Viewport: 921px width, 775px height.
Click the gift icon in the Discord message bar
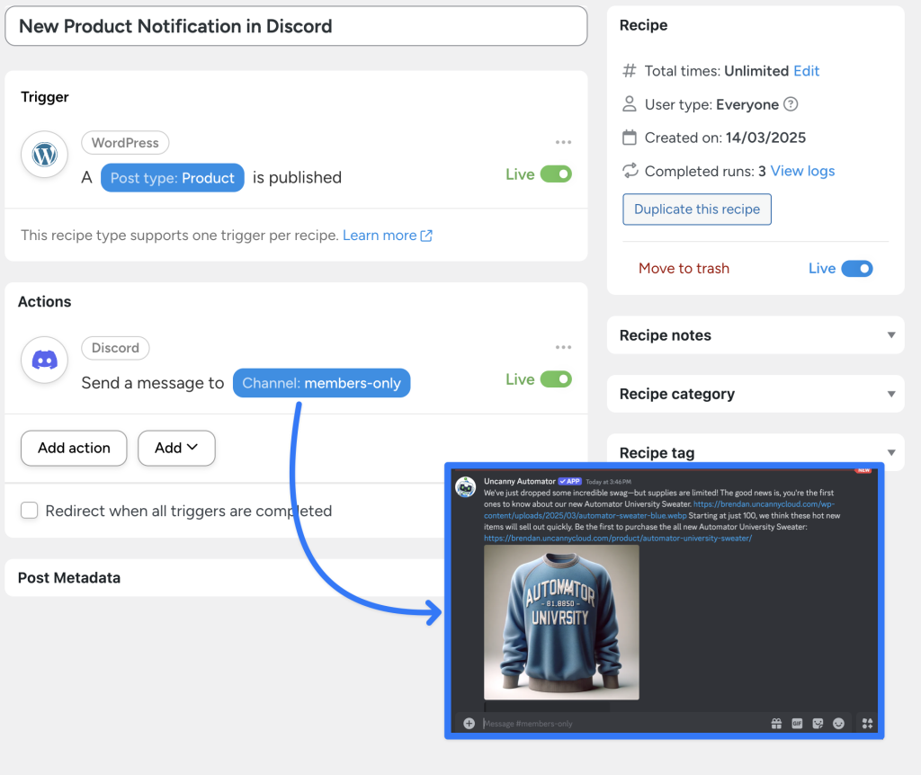point(776,723)
